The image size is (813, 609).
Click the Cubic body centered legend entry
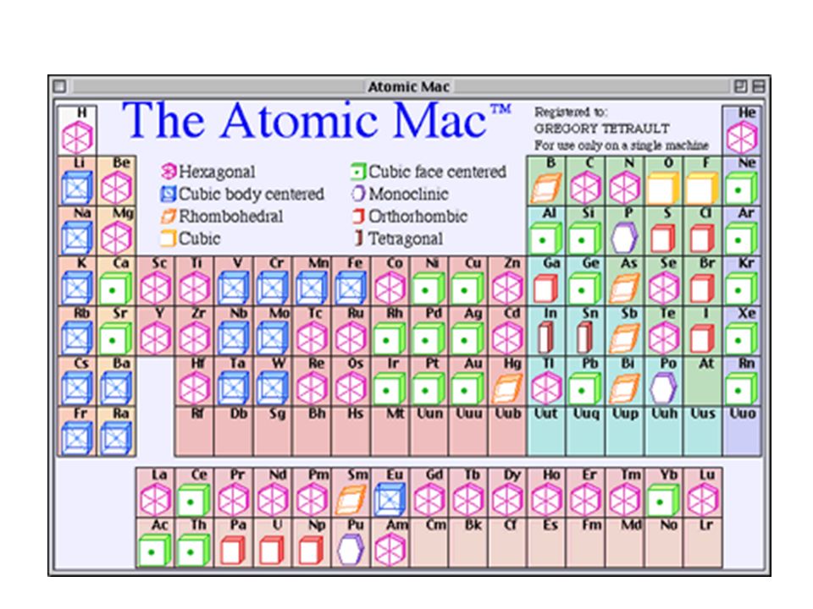pyautogui.click(x=242, y=195)
